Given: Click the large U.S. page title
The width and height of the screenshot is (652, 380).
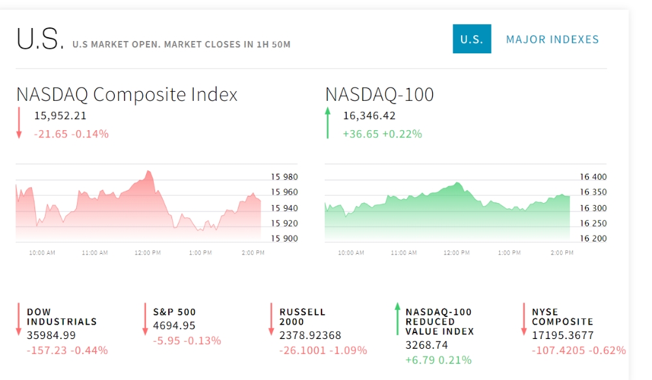Looking at the screenshot, I should [40, 39].
